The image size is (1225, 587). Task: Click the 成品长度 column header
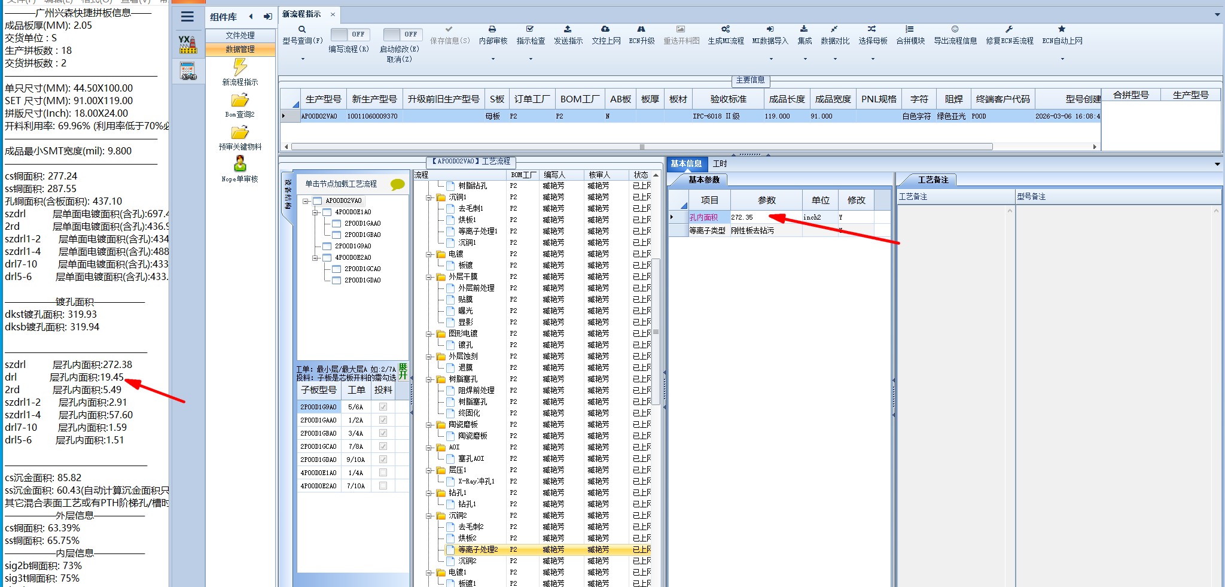787,99
